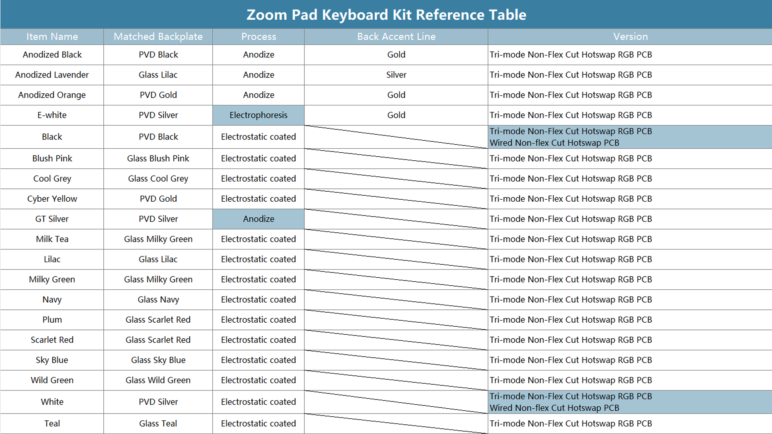Select the Matched Backplate column header
Screen dimensions: 772x434
pos(158,37)
